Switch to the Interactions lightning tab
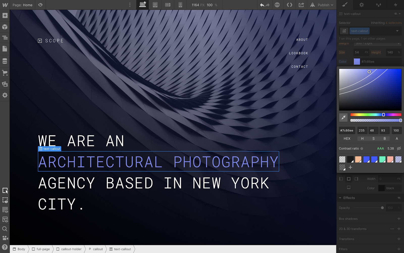The width and height of the screenshot is (404, 253). [x=395, y=5]
